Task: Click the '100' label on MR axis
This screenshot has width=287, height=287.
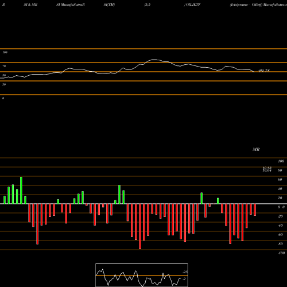Action: click(281, 161)
